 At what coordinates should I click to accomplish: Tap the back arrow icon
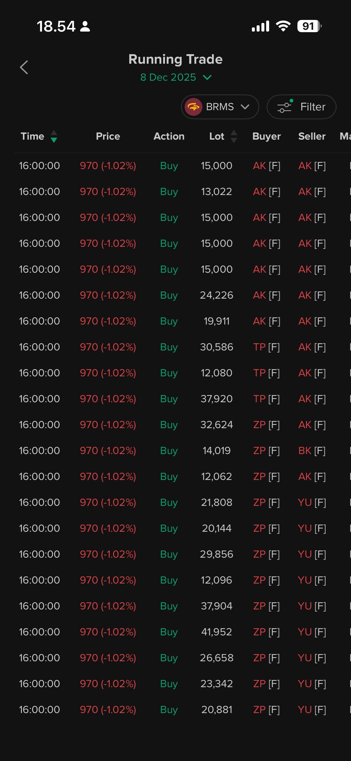[24, 67]
